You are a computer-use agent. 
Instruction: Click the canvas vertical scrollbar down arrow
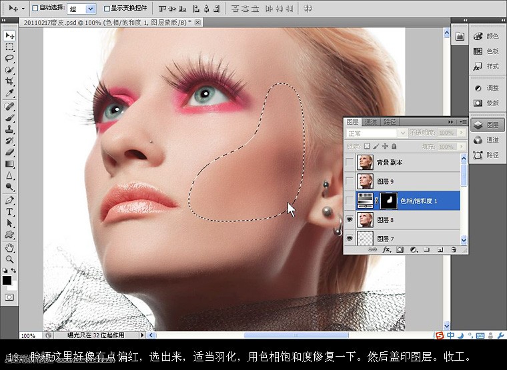446,326
